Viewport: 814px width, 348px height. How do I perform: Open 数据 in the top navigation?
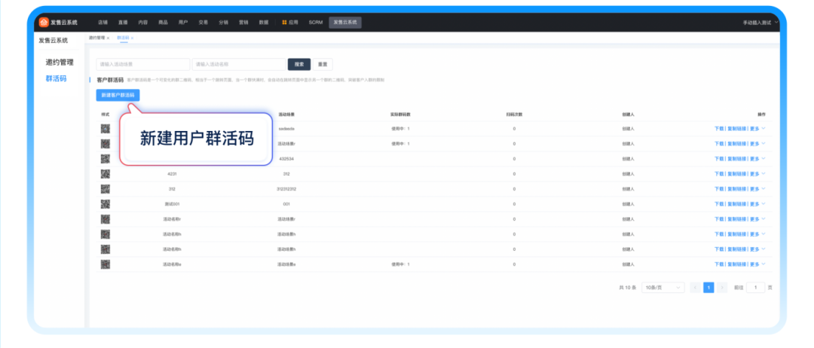pyautogui.click(x=264, y=23)
